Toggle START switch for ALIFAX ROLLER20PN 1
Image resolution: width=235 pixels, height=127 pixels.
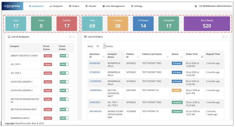pyautogui.click(x=64, y=82)
